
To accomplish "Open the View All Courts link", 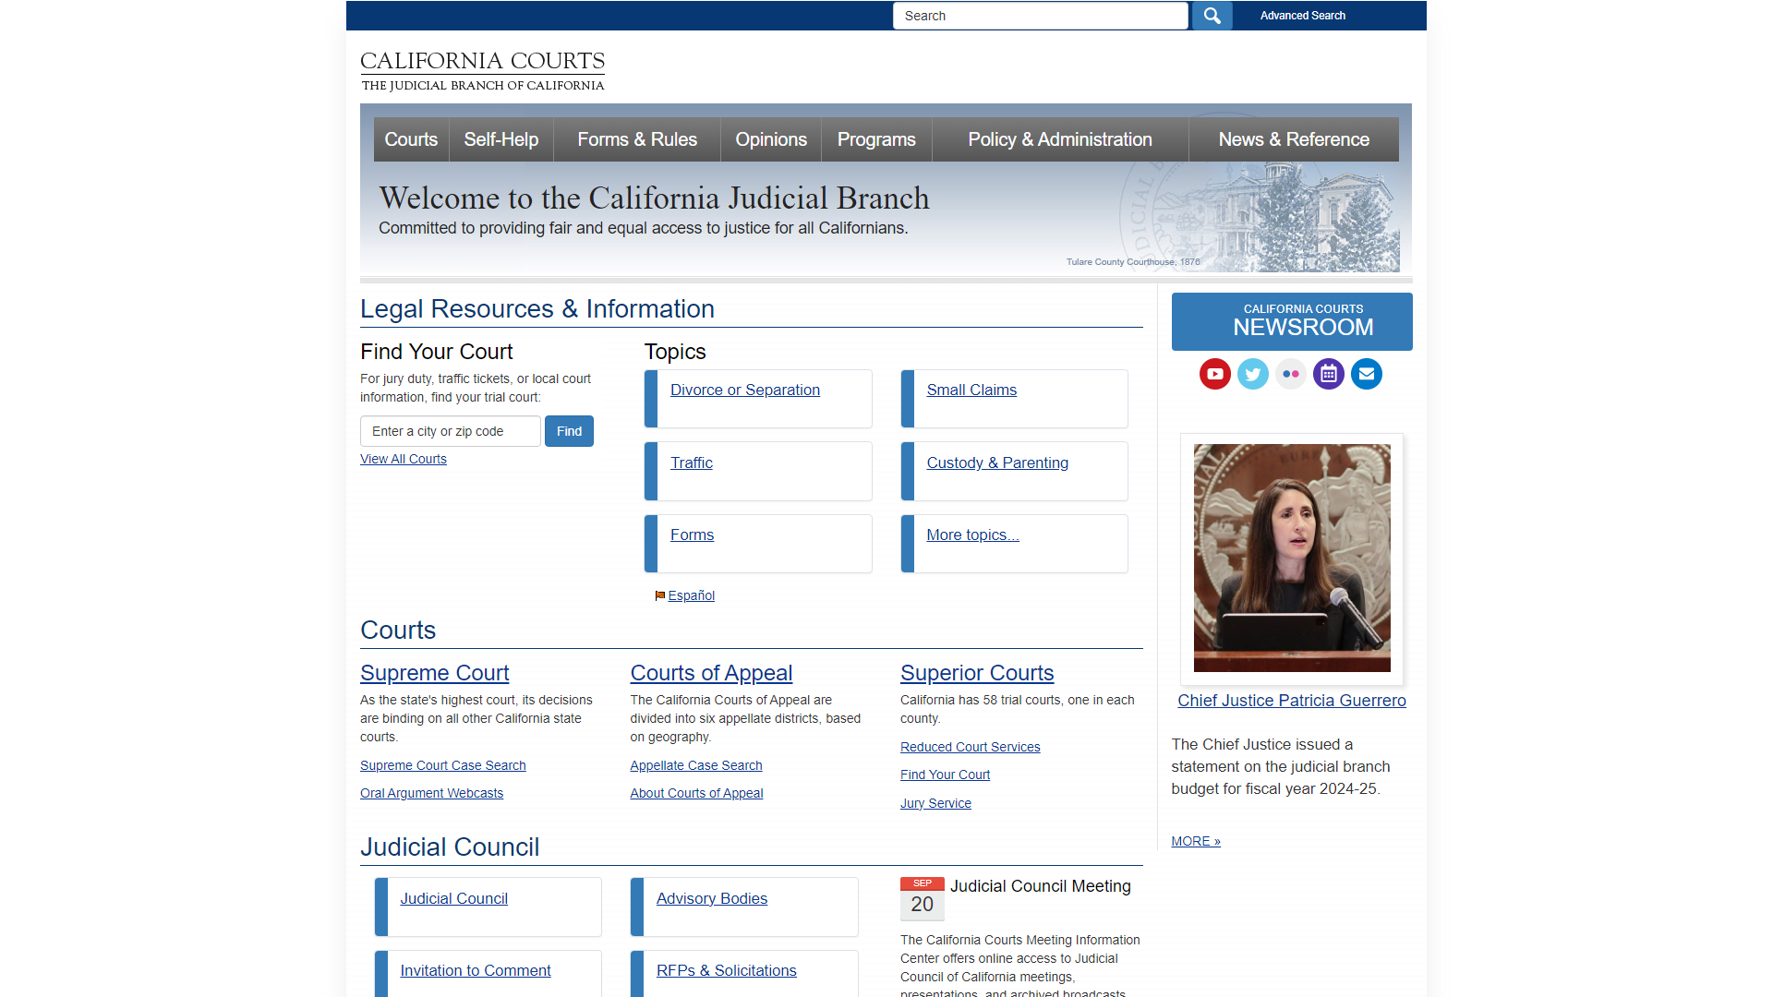I will 404,459.
